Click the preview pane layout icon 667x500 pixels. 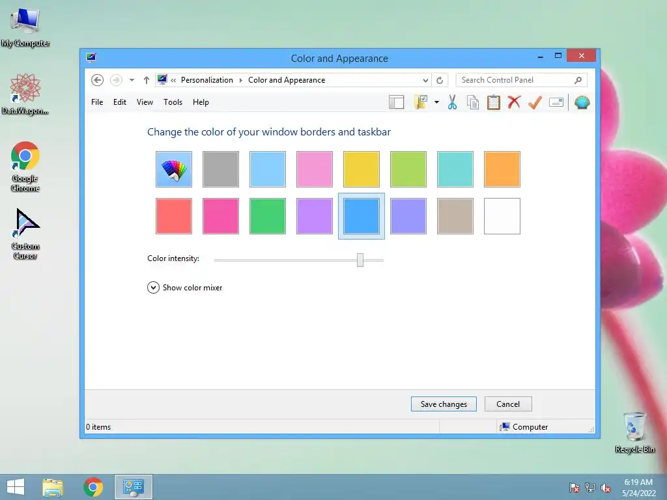(x=397, y=102)
